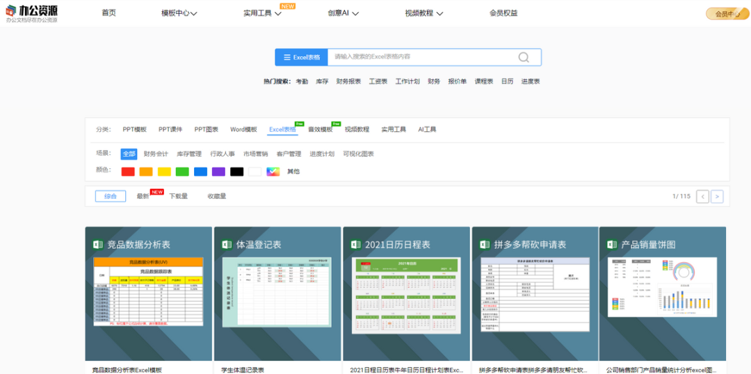Image resolution: width=751 pixels, height=374 pixels.
Task: Choose the 其他 color option
Action: [293, 172]
